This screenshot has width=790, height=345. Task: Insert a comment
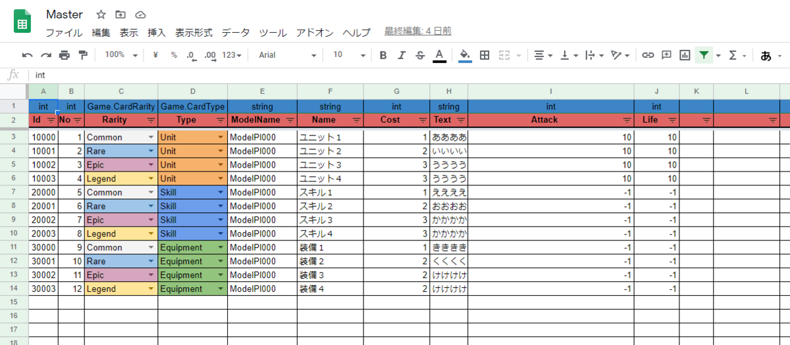click(666, 55)
